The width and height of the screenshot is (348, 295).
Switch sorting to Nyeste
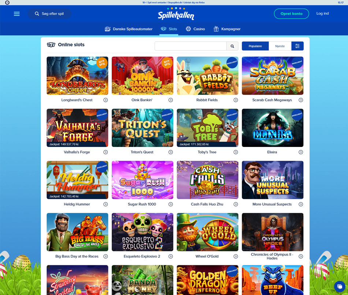(280, 46)
